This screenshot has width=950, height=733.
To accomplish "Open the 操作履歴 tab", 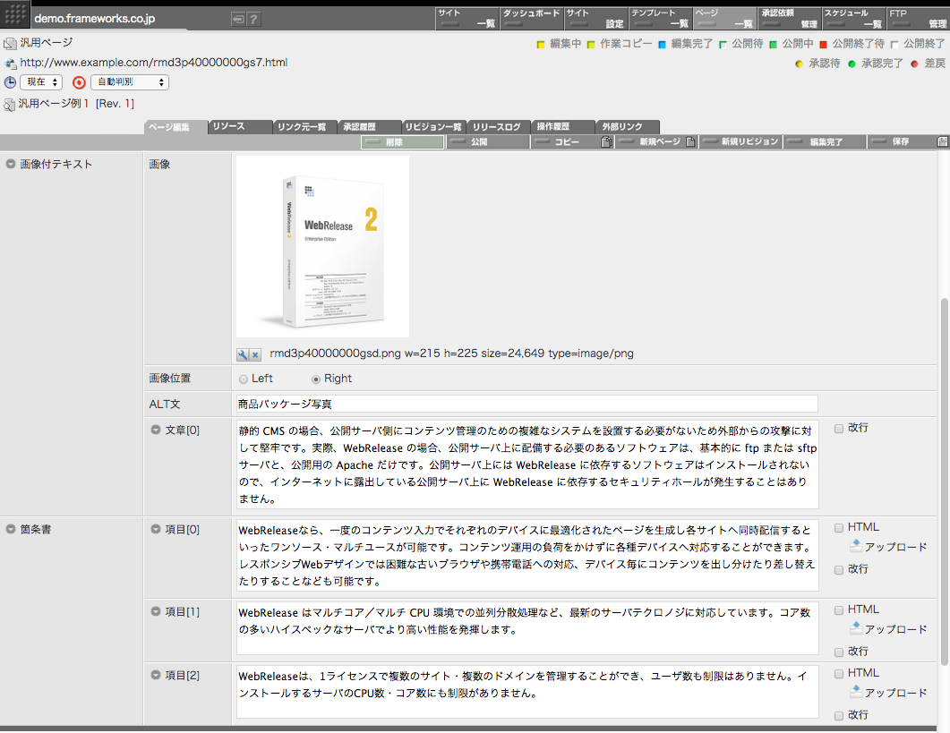I will [x=563, y=126].
